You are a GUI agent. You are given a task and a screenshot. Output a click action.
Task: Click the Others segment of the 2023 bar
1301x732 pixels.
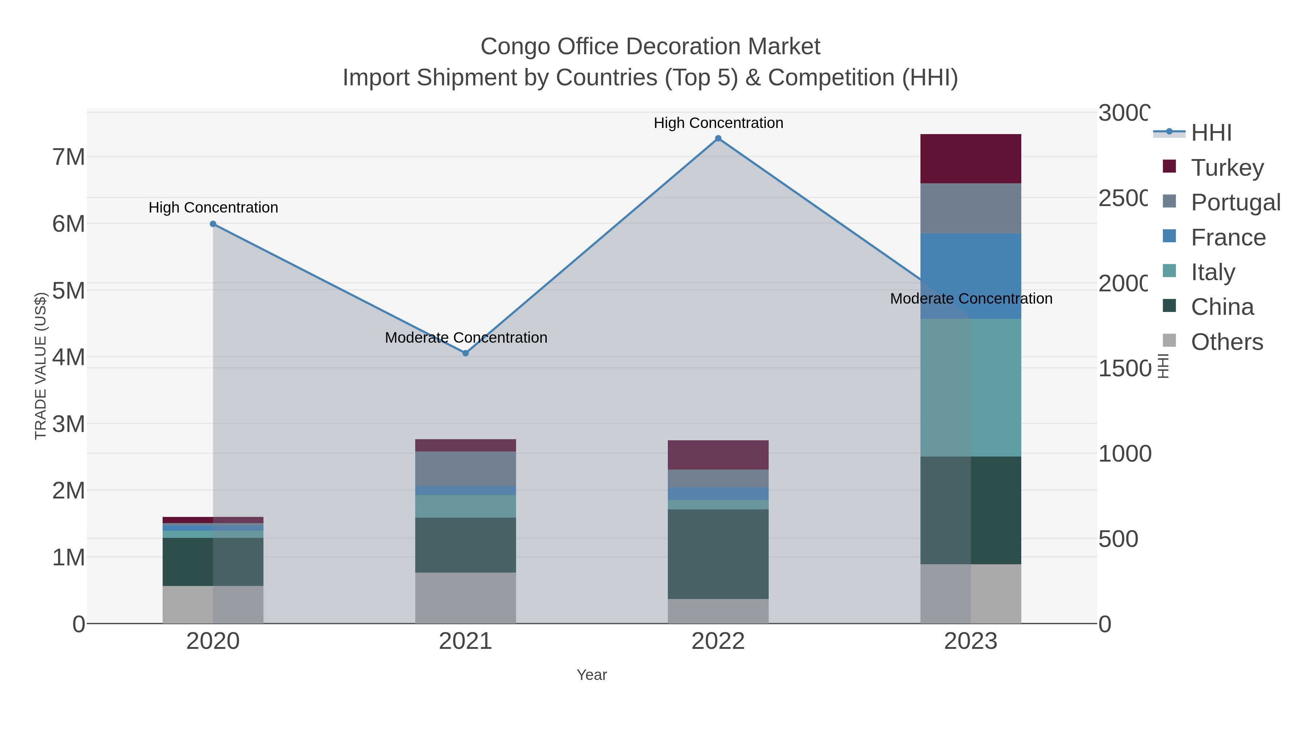tap(971, 594)
